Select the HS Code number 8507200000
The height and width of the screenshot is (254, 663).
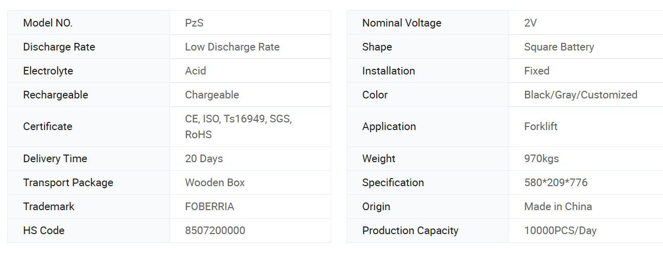point(215,231)
